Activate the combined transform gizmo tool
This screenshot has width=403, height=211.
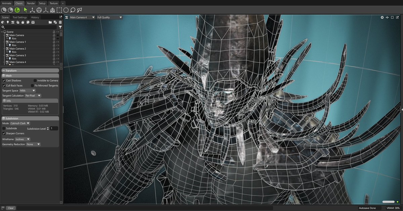[x=52, y=10]
